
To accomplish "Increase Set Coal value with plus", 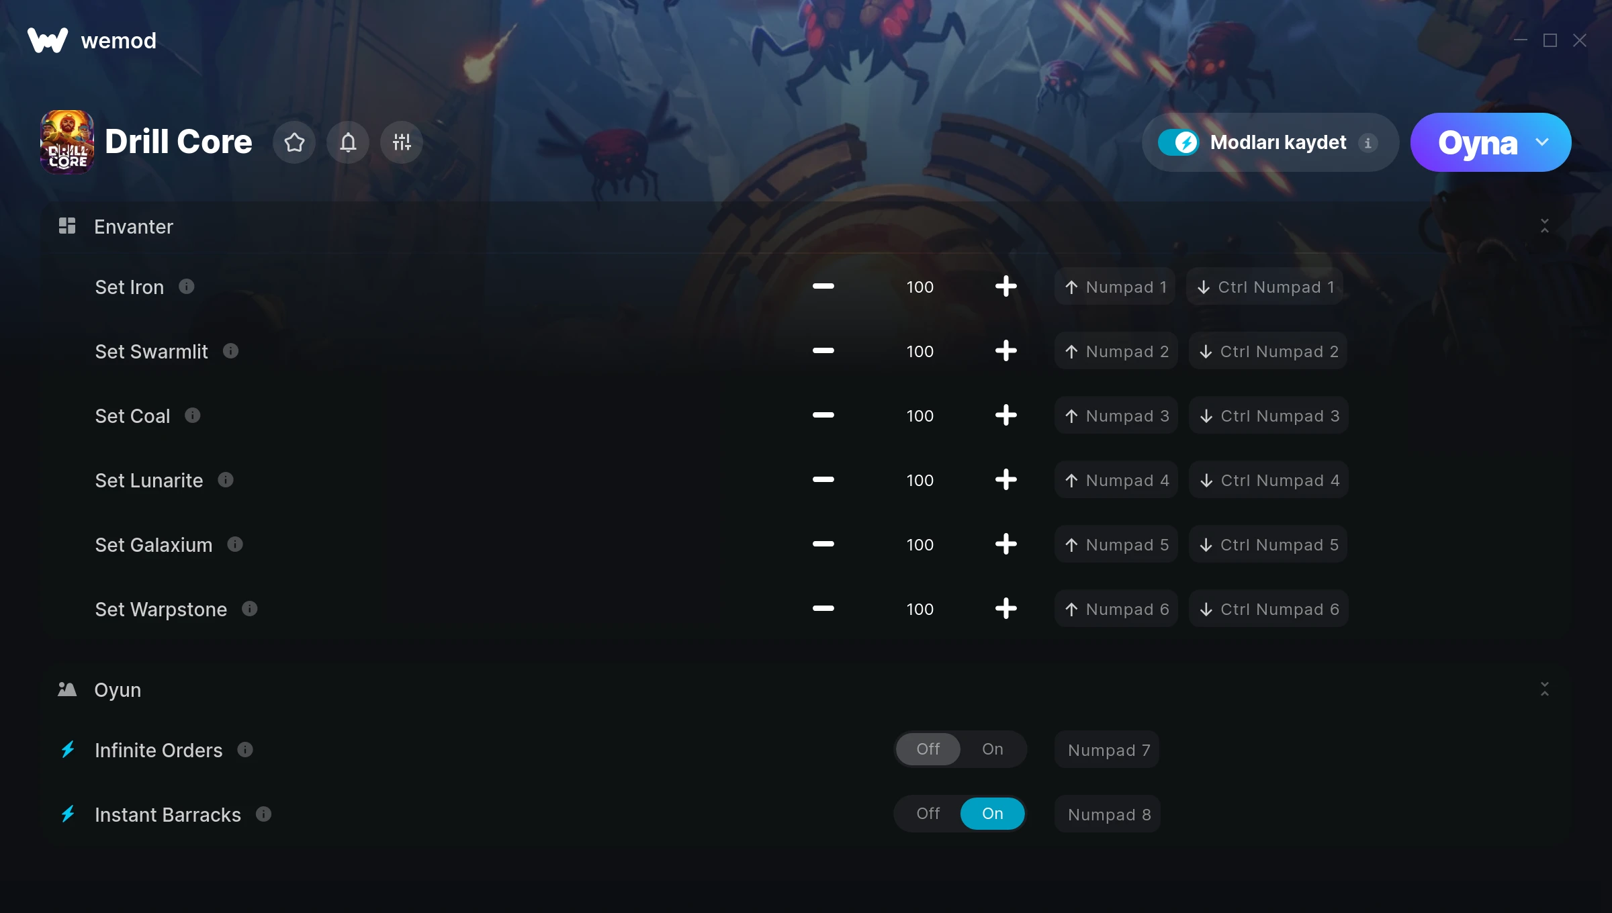I will point(1006,416).
